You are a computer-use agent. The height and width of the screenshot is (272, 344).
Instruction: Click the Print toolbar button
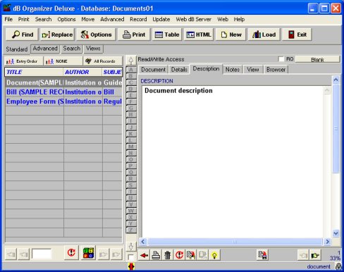click(134, 35)
